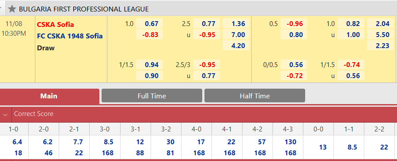Switch to the Half Time tab
Image resolution: width=397 pixels, height=161 pixels.
click(x=254, y=96)
